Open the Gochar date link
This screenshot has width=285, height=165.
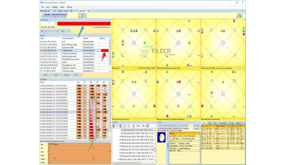pos(173,128)
